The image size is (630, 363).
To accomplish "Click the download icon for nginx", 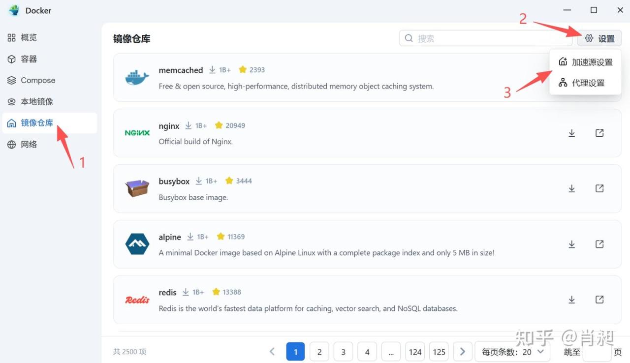I will click(571, 133).
